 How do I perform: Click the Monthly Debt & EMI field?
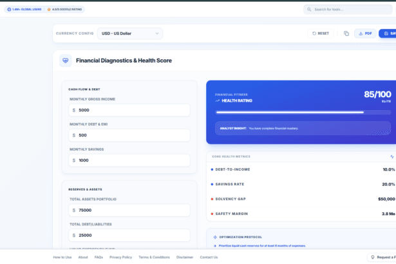point(129,135)
